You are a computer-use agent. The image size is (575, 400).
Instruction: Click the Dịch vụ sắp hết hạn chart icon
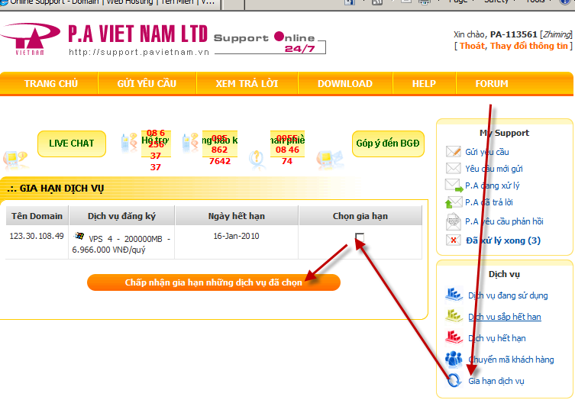tap(454, 316)
